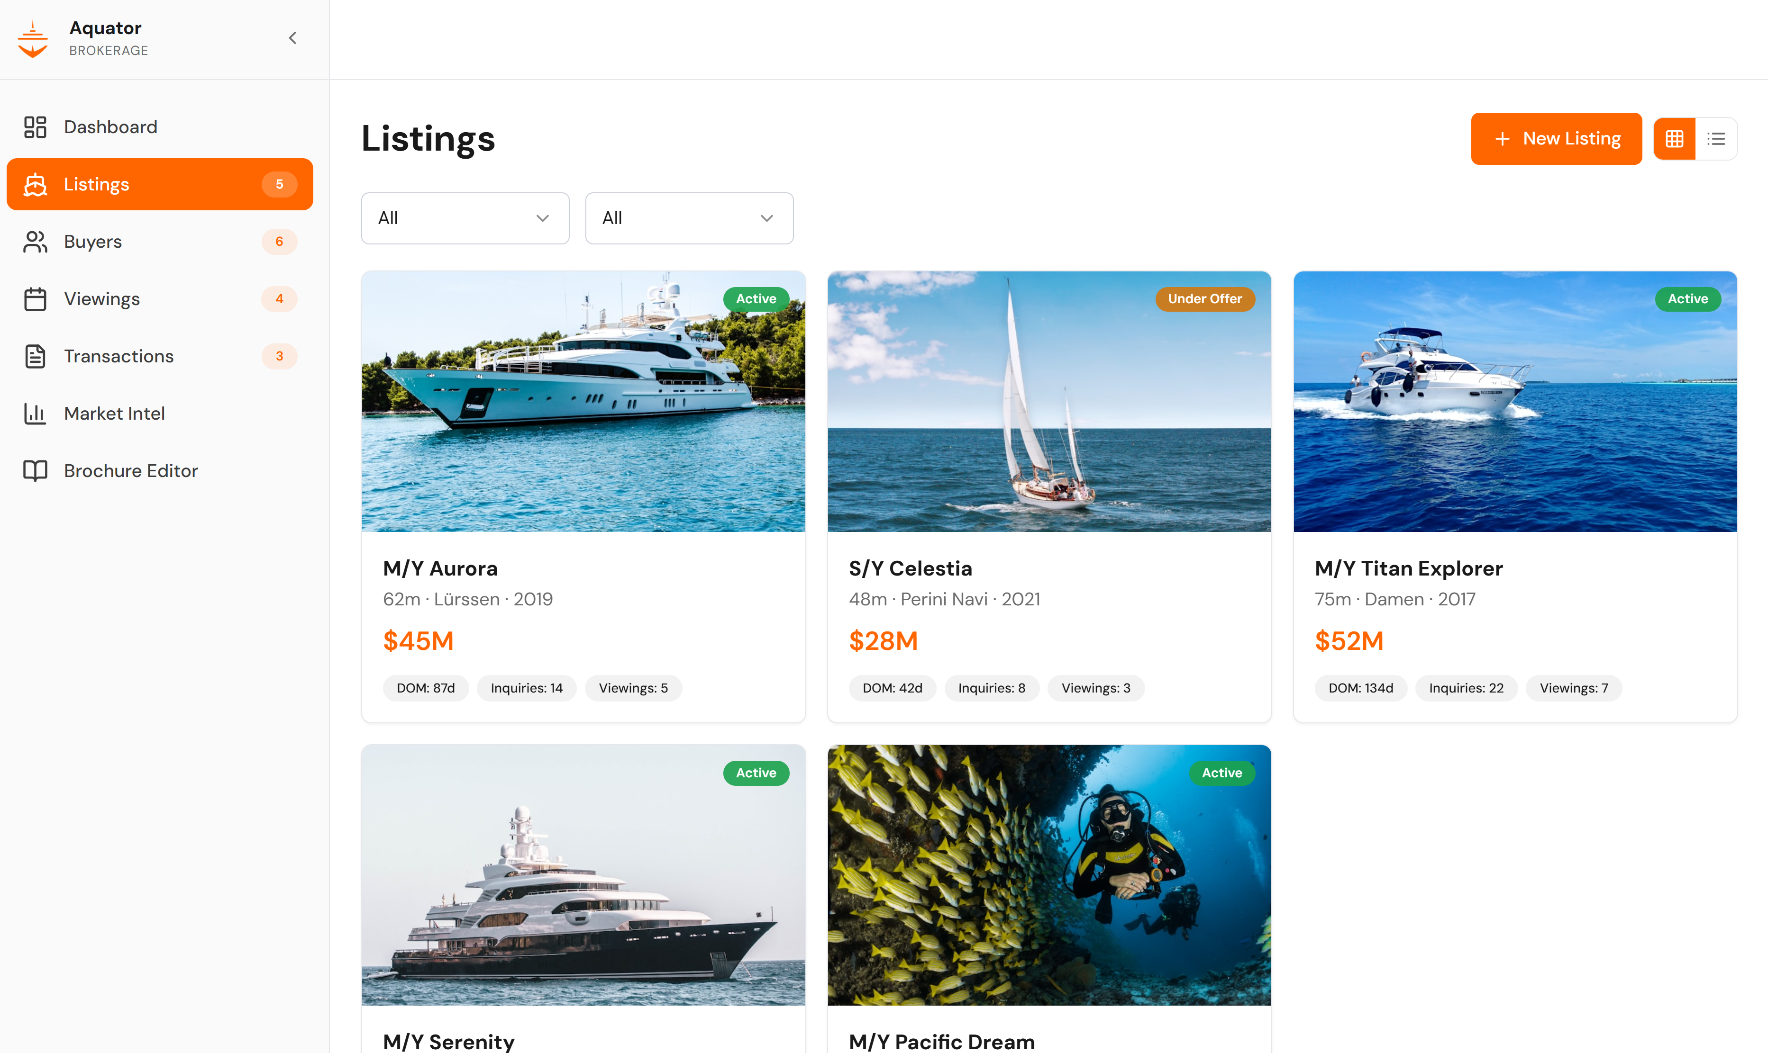Open the M/Y Titan Explorer photo
This screenshot has height=1053, width=1768.
[1515, 402]
